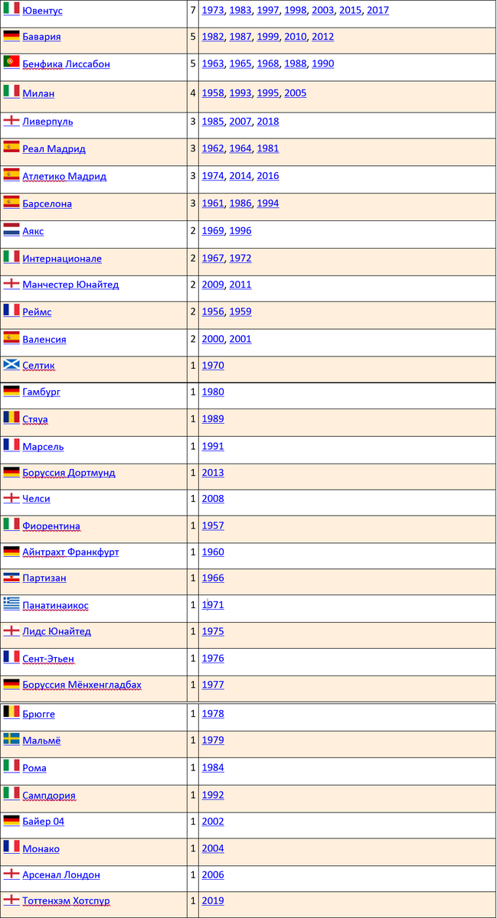This screenshot has height=918, width=497.
Task: Click the Spanish flag beside Реал Мадрид
Action: (11, 148)
